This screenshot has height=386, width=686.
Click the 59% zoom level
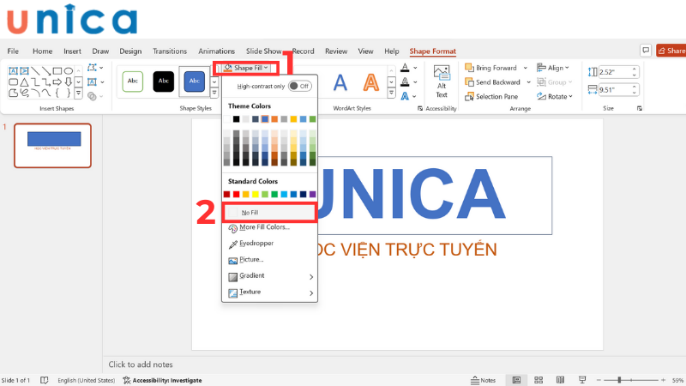(x=678, y=380)
